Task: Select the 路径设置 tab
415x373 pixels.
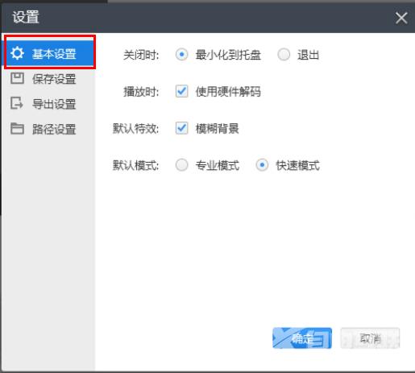Action: 48,129
